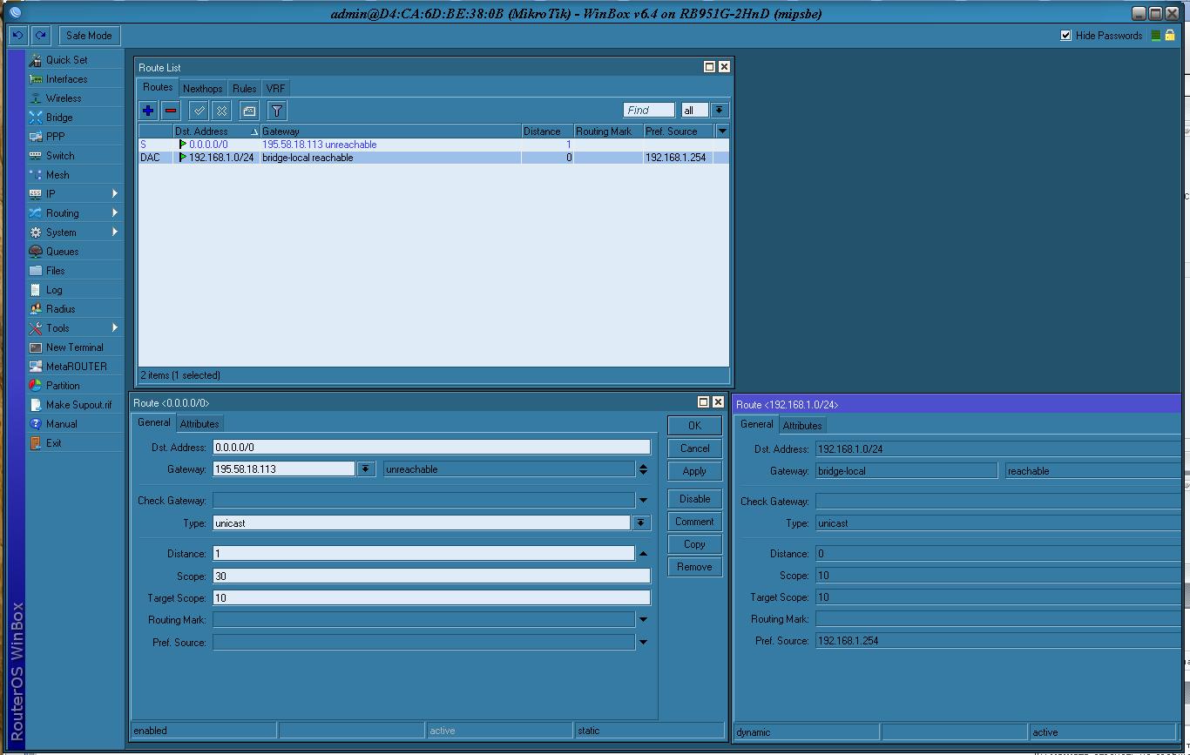The width and height of the screenshot is (1190, 755).
Task: Toggle the Safe Mode button
Action: [x=89, y=36]
